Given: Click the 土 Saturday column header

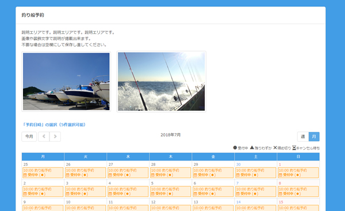Looking at the screenshot, I should pos(256,157).
